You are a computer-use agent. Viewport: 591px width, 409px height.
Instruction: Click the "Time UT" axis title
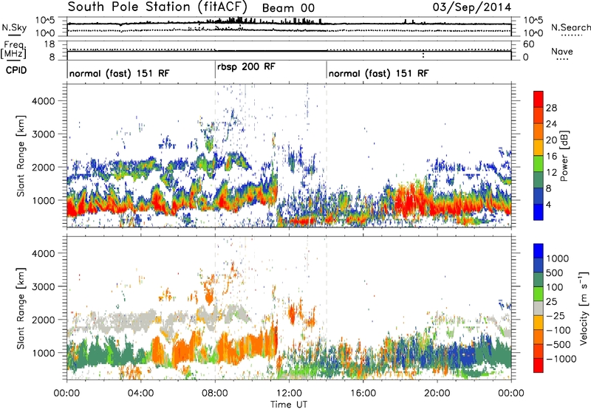click(x=289, y=404)
